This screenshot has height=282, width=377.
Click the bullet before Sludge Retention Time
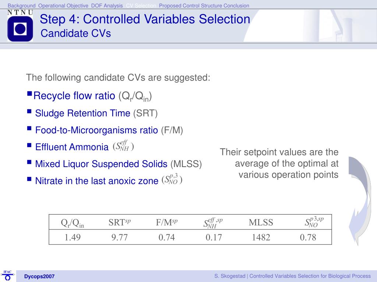point(29,111)
